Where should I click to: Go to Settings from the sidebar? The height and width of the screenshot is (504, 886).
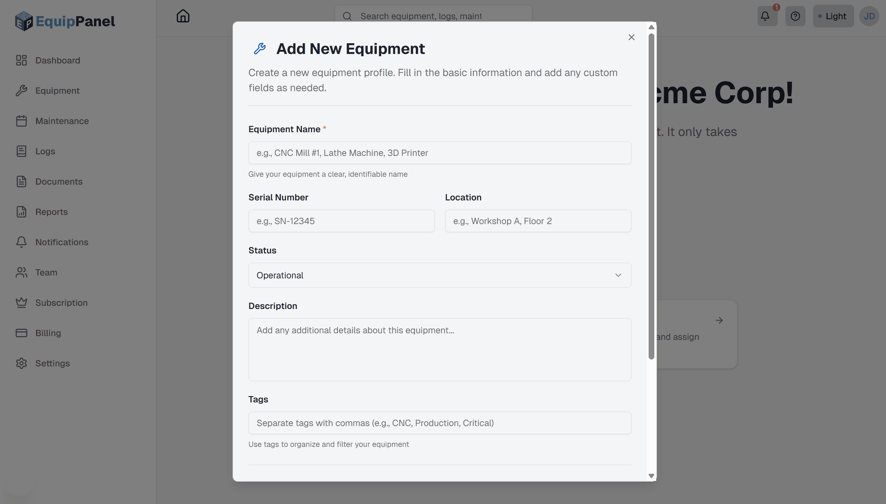(53, 363)
